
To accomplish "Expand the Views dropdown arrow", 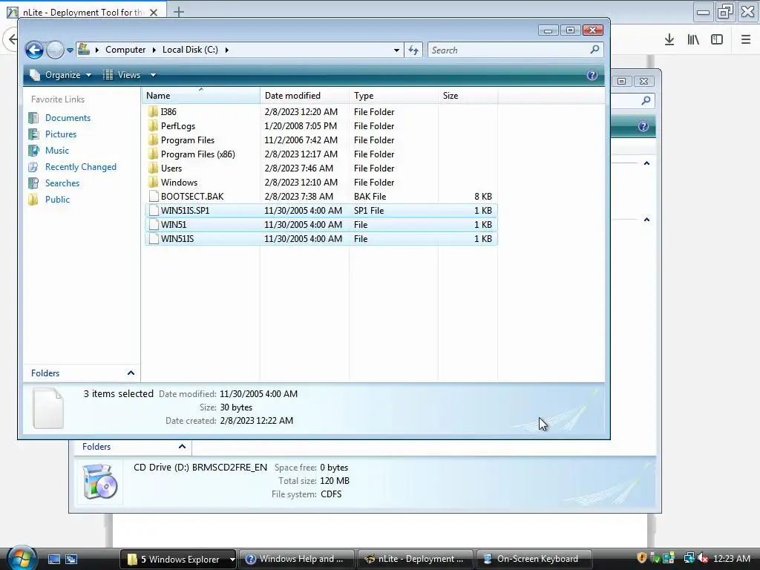I will (x=153, y=75).
